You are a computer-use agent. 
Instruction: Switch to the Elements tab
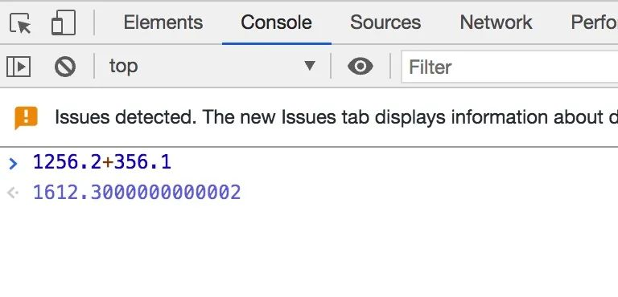click(163, 22)
